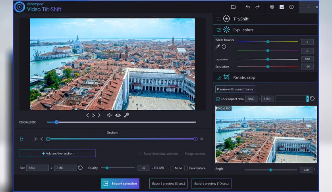This screenshot has width=332, height=192.
Task: Click Add another section button
Action: (57, 153)
